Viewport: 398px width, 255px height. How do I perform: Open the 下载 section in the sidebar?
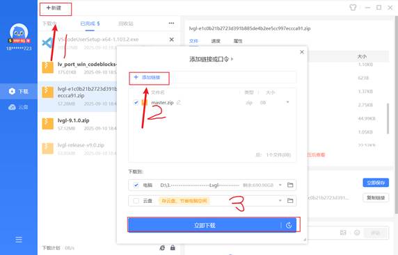point(19,91)
